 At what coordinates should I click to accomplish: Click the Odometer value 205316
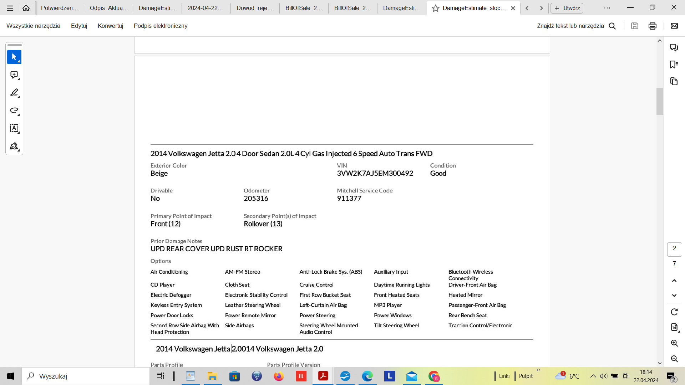(x=256, y=198)
